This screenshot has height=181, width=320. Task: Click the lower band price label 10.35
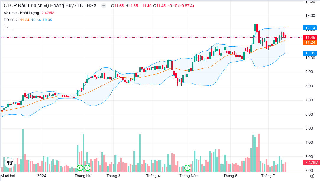pos(310,53)
